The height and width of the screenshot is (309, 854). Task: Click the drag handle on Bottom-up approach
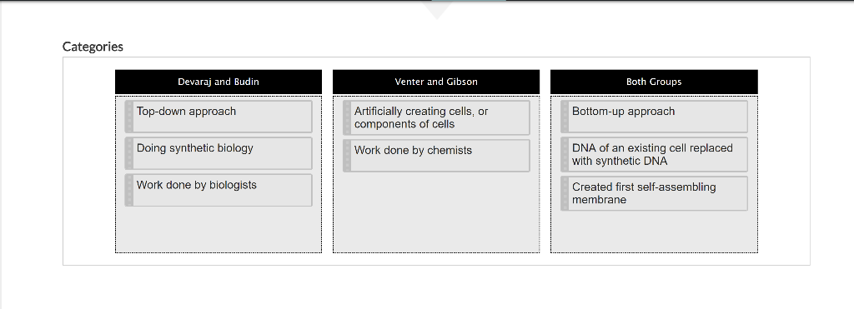565,117
